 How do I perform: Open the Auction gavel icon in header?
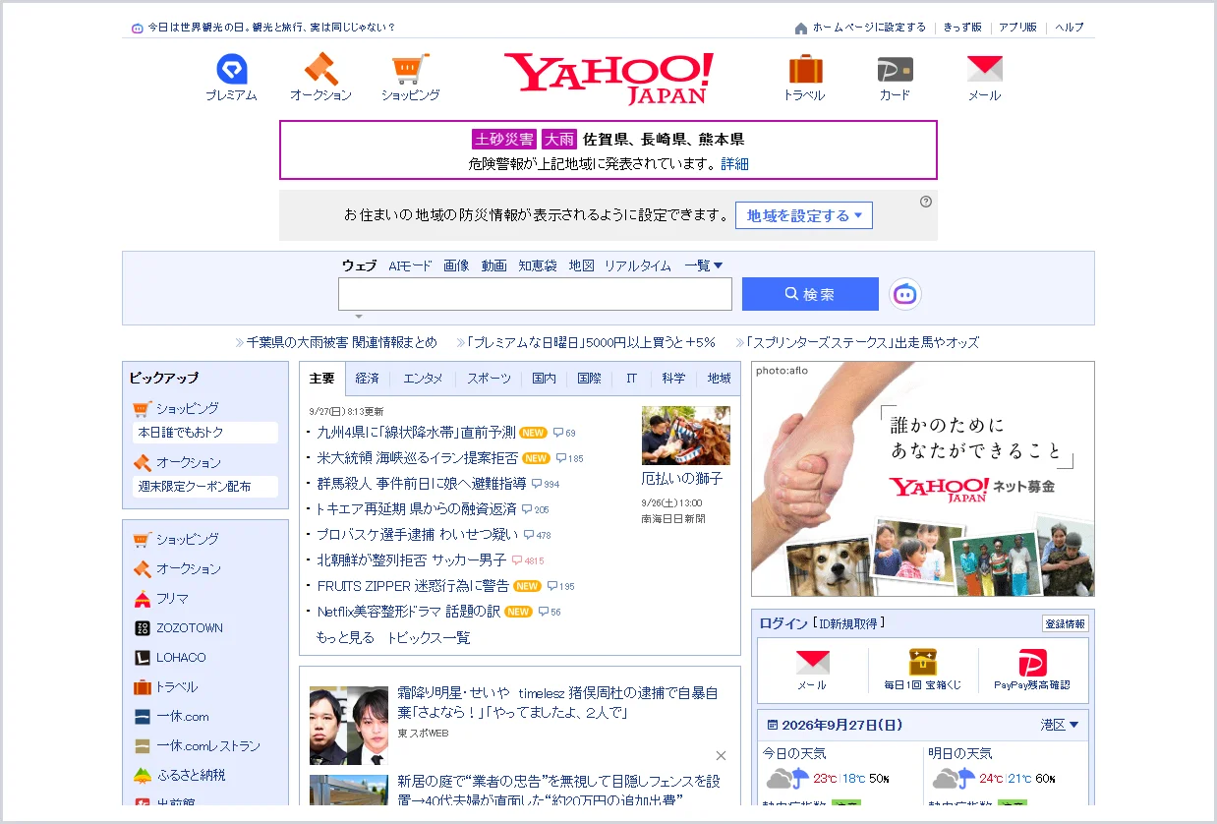point(320,69)
